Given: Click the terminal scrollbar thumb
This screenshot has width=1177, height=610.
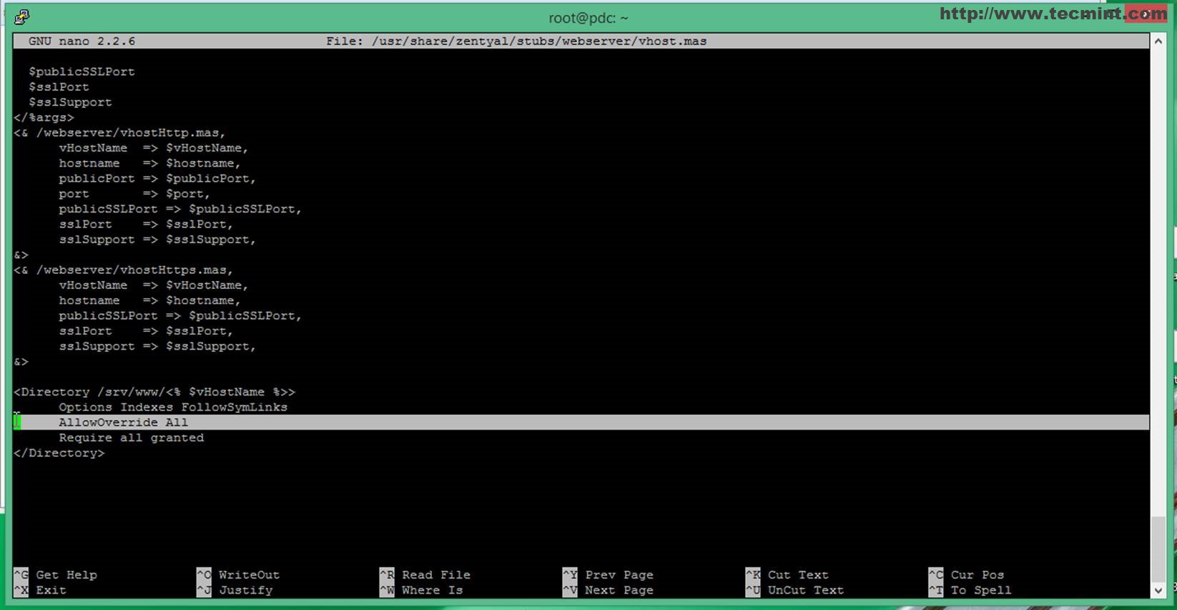Looking at the screenshot, I should 1158,549.
